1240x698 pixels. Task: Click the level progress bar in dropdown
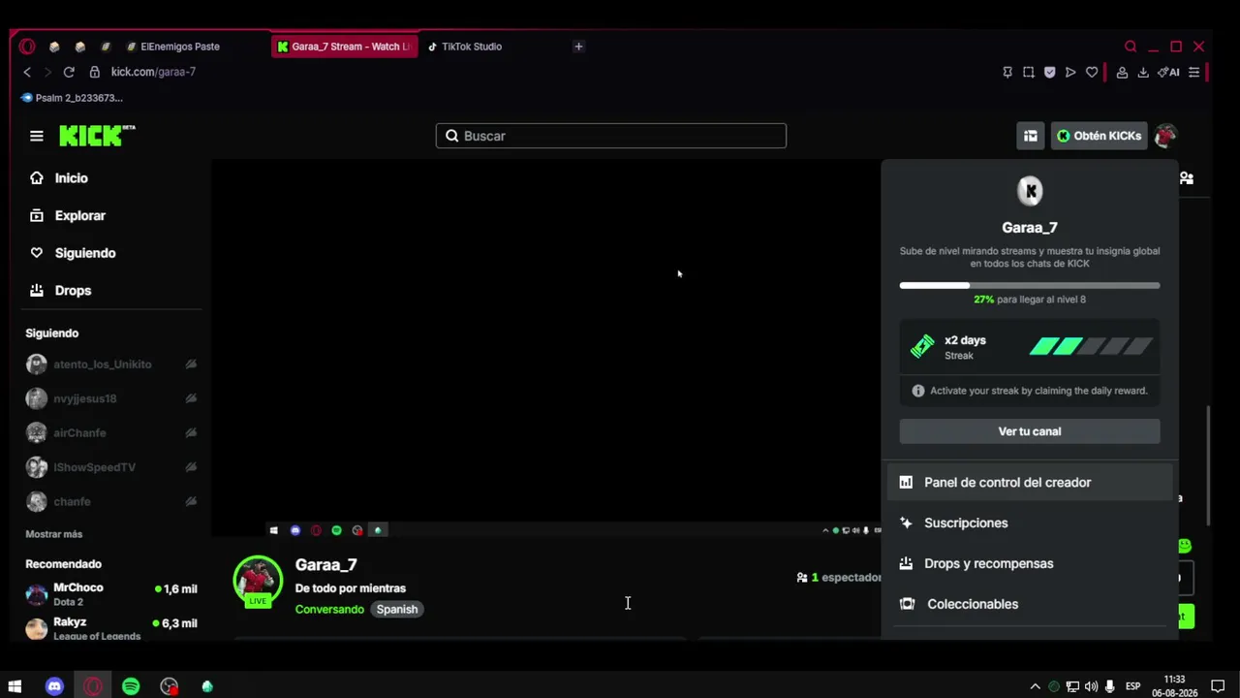coord(1030,285)
